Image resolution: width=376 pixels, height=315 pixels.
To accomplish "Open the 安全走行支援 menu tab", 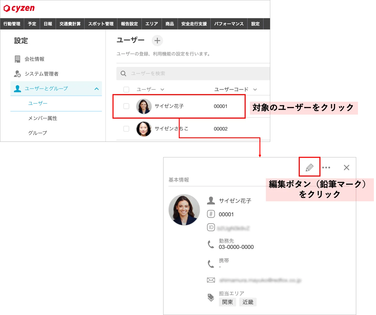I will [194, 24].
